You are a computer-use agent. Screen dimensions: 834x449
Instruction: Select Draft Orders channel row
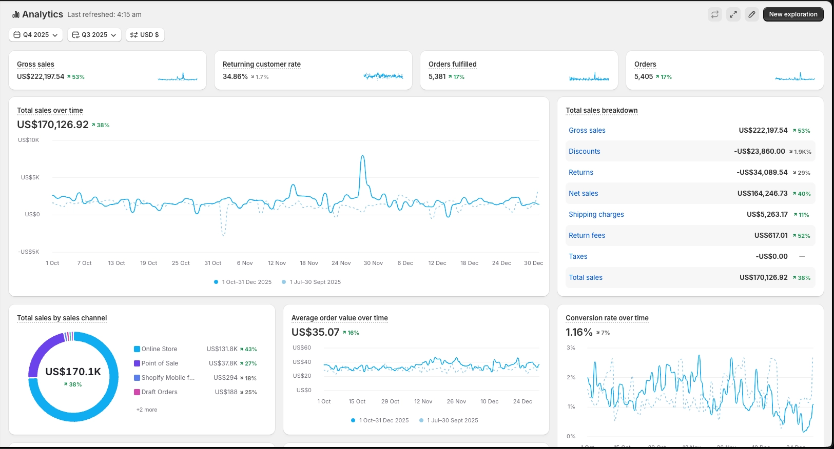click(x=196, y=392)
